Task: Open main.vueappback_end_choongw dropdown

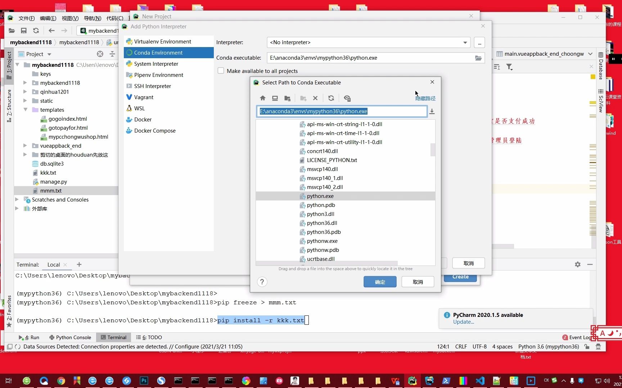Action: (590, 54)
